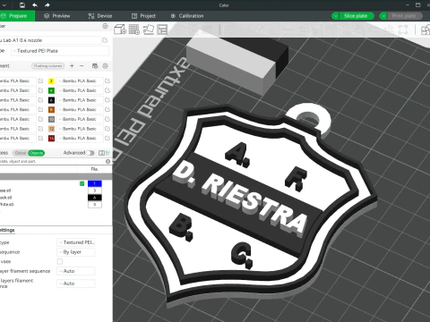
Task: Open filament 6 Bambu PLA Basic dropdown
Action: pyautogui.click(x=80, y=100)
